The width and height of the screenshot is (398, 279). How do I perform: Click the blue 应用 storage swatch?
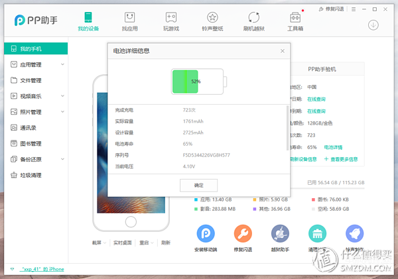pos(196,199)
